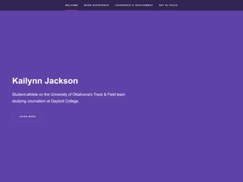Open Leadership & Involvement nav item
243x182 pixels.
coord(134,5)
